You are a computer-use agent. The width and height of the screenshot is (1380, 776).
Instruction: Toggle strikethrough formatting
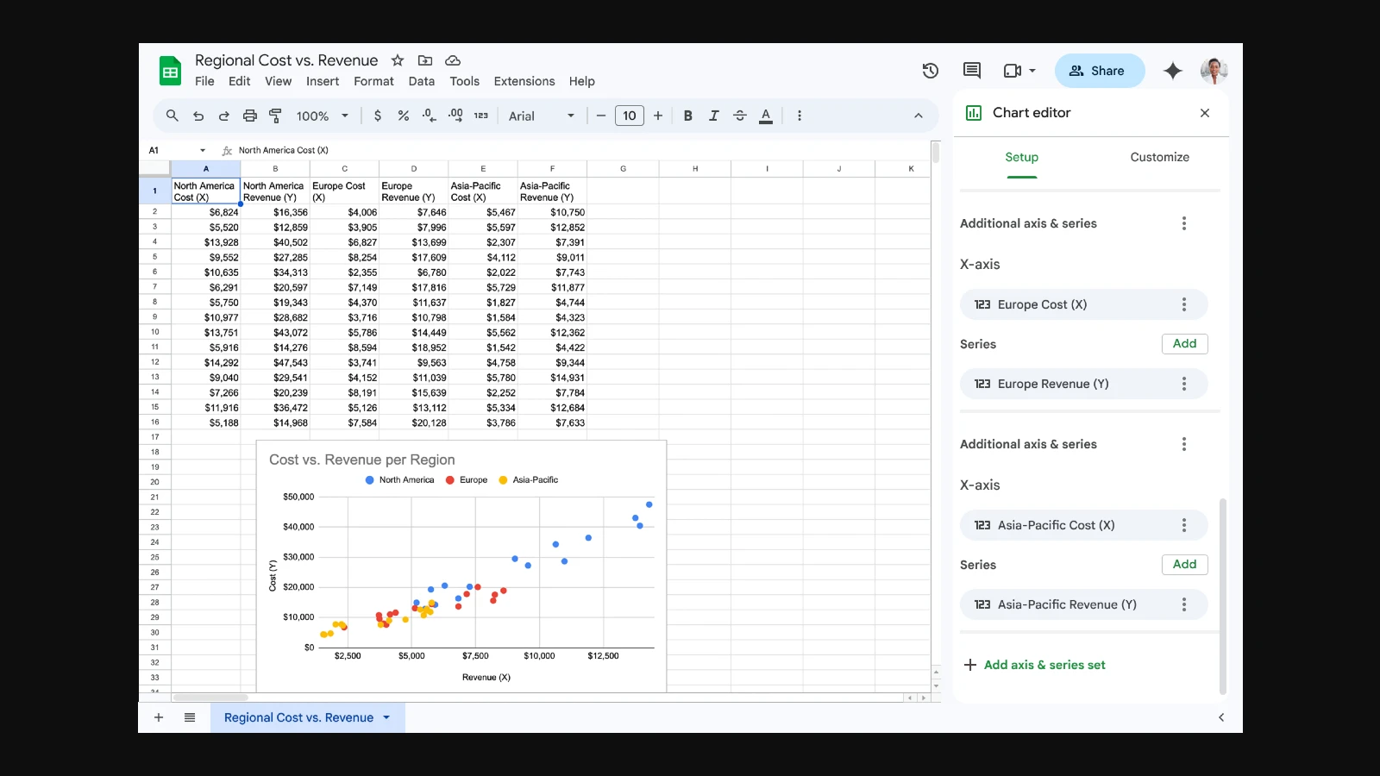click(x=740, y=116)
